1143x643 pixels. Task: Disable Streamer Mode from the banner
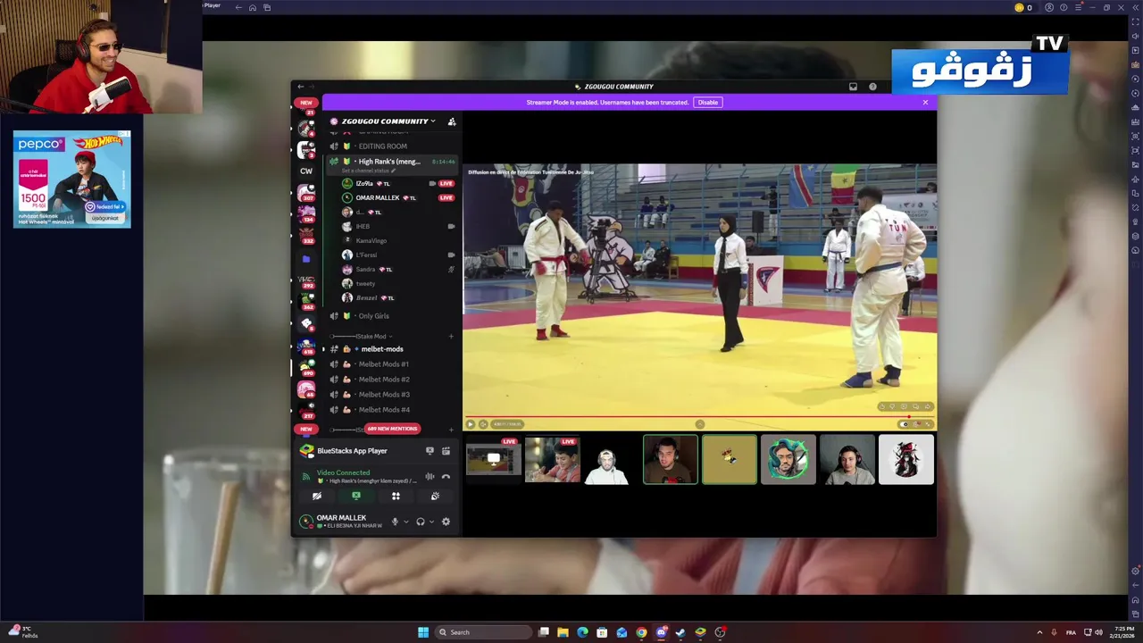[708, 103]
